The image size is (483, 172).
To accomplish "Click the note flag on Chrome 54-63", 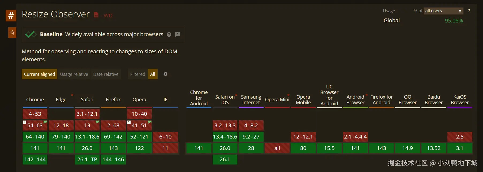I will 45,122.
